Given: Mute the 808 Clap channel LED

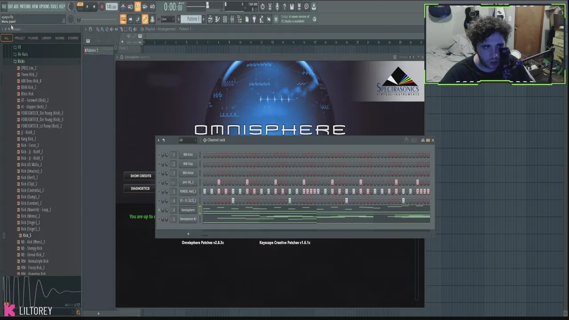Looking at the screenshot, I should click(159, 164).
